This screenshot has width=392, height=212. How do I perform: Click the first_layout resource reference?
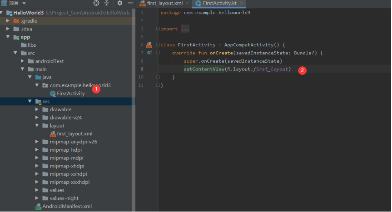[x=271, y=69]
